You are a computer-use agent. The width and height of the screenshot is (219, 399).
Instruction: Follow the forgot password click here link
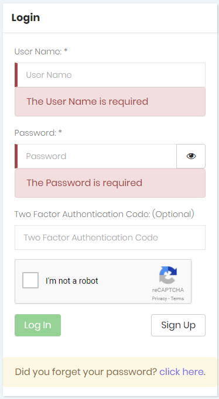point(182,372)
